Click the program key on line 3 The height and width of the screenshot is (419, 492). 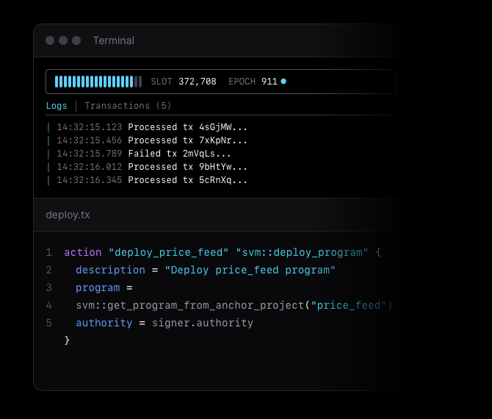(x=98, y=287)
